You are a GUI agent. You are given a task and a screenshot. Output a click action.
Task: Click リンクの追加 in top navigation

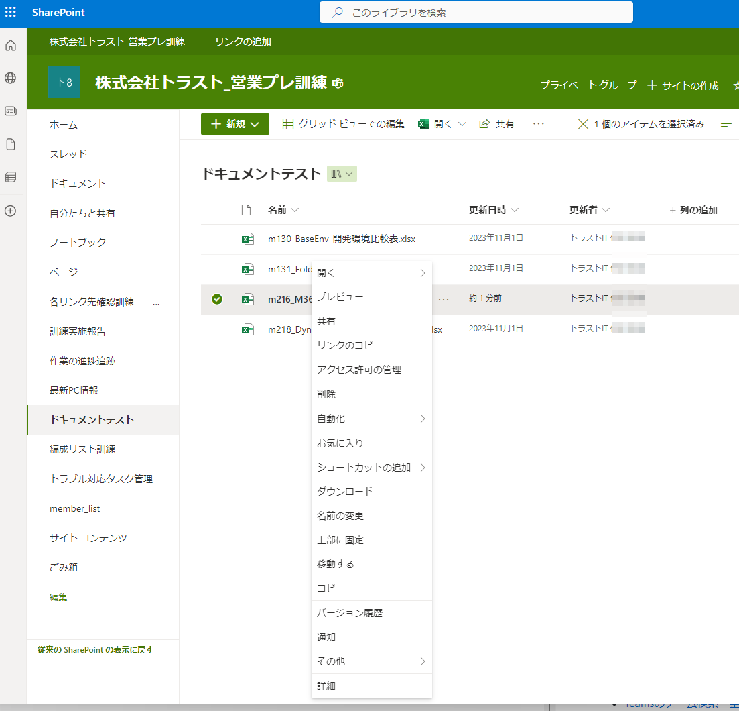[x=243, y=42]
